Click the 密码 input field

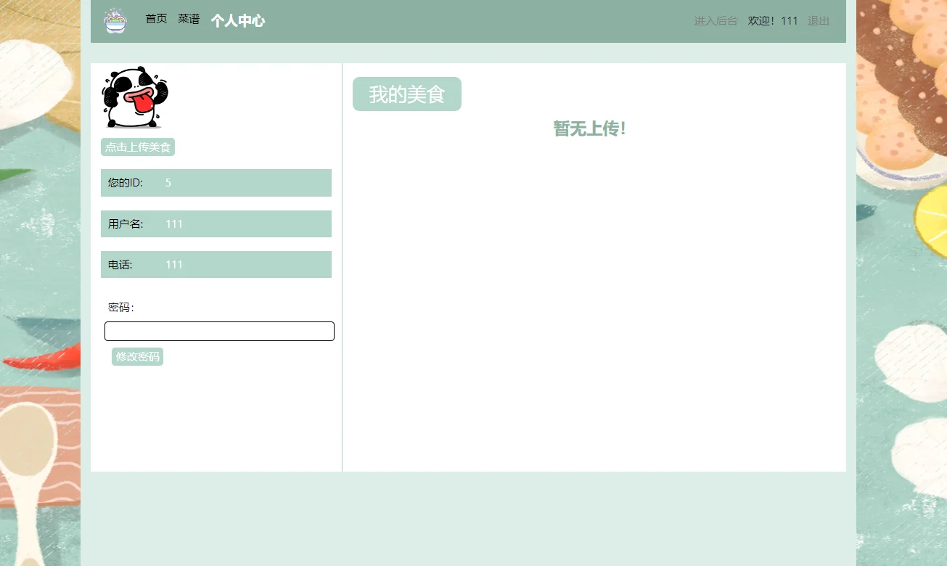pos(219,331)
